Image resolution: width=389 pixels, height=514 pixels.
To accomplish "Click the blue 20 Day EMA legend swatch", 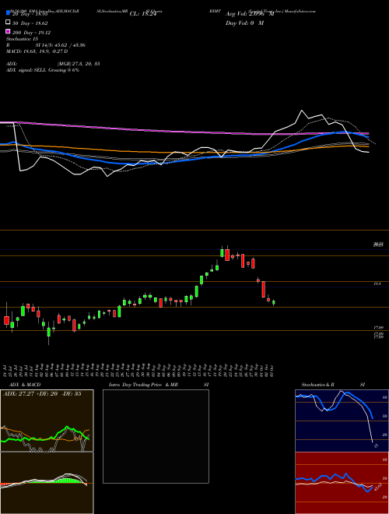I will tap(9, 13).
